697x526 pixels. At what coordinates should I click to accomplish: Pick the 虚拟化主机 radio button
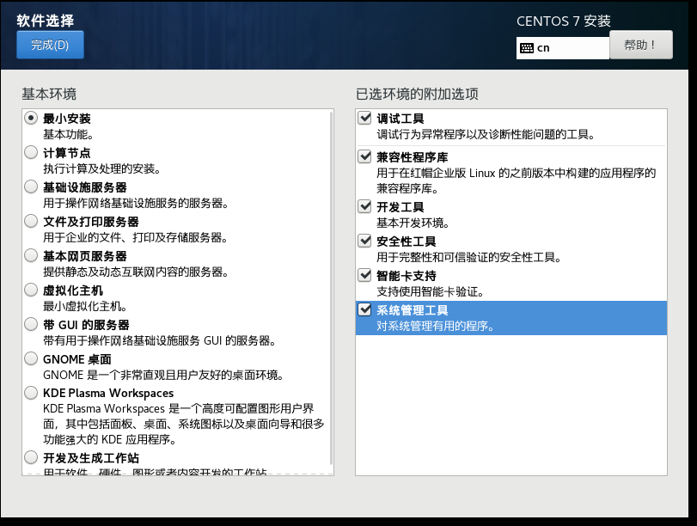tap(31, 290)
